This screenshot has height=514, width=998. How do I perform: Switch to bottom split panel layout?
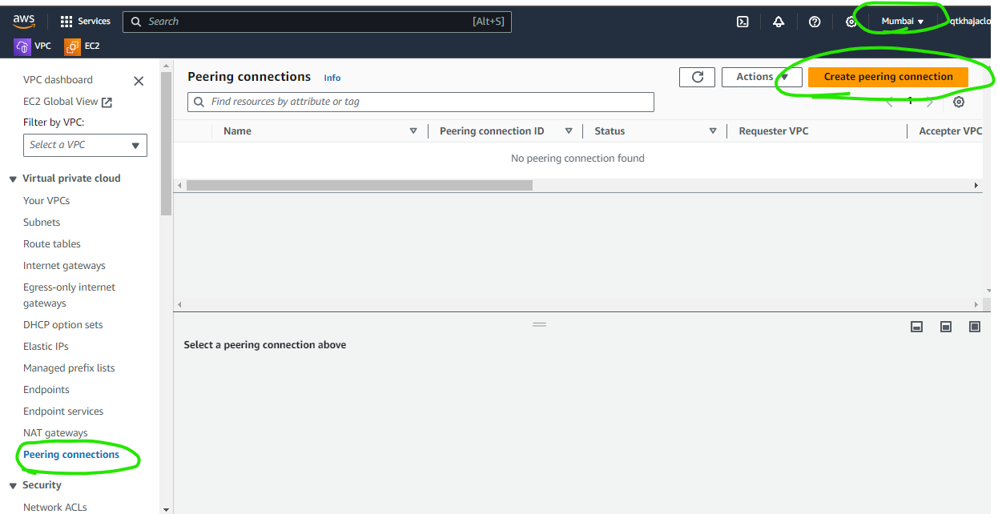click(917, 327)
